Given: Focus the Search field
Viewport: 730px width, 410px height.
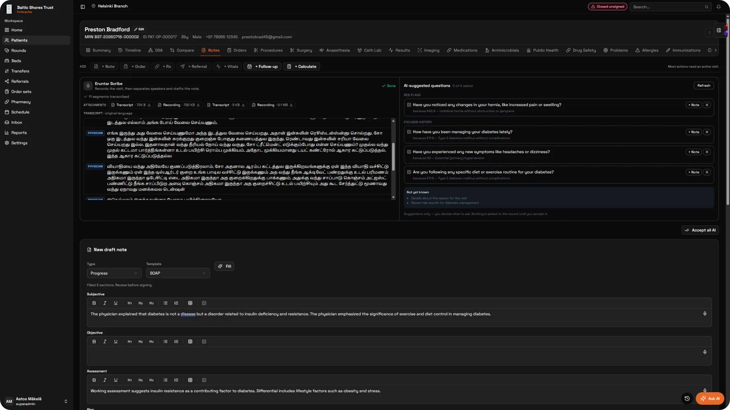Looking at the screenshot, I should pyautogui.click(x=671, y=7).
